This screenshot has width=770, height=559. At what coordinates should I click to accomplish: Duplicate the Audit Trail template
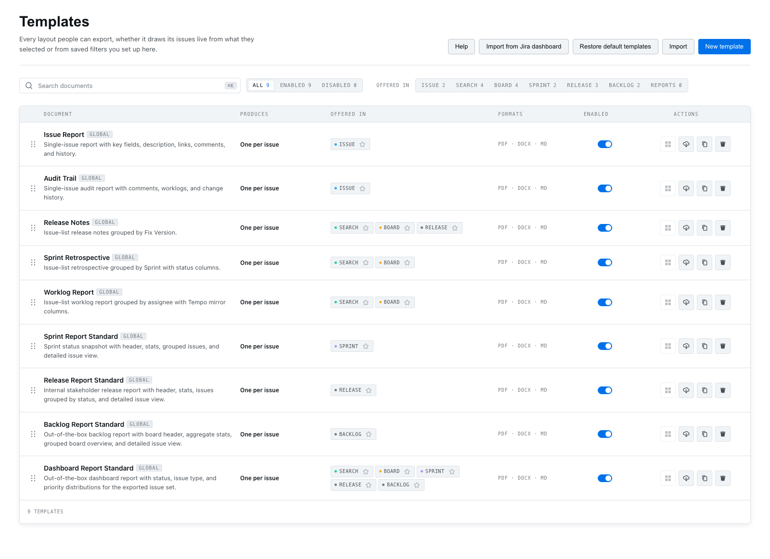704,188
